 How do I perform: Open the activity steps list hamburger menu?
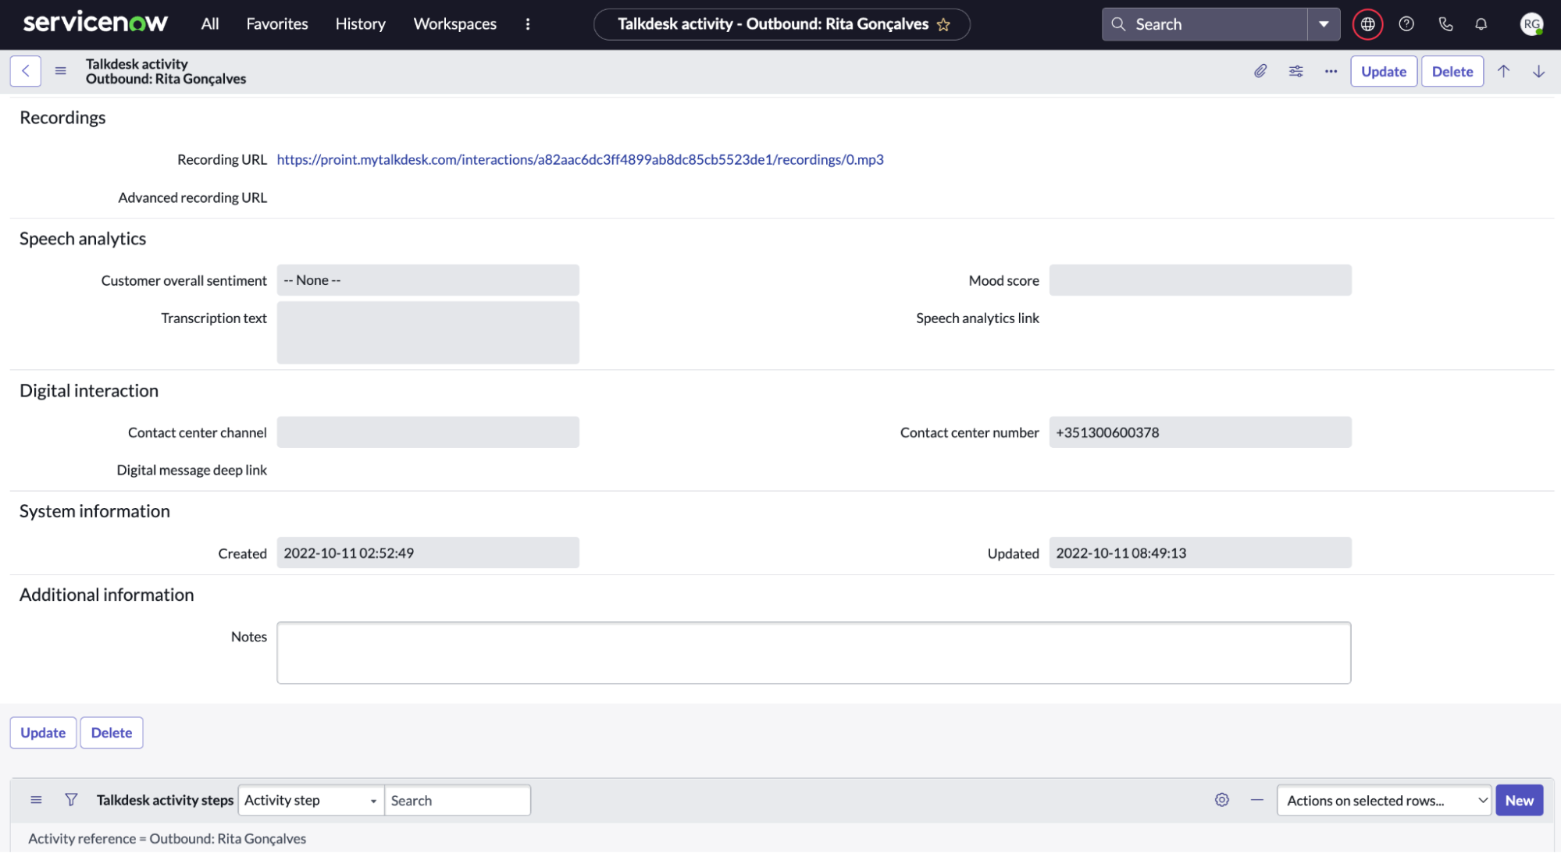point(36,800)
